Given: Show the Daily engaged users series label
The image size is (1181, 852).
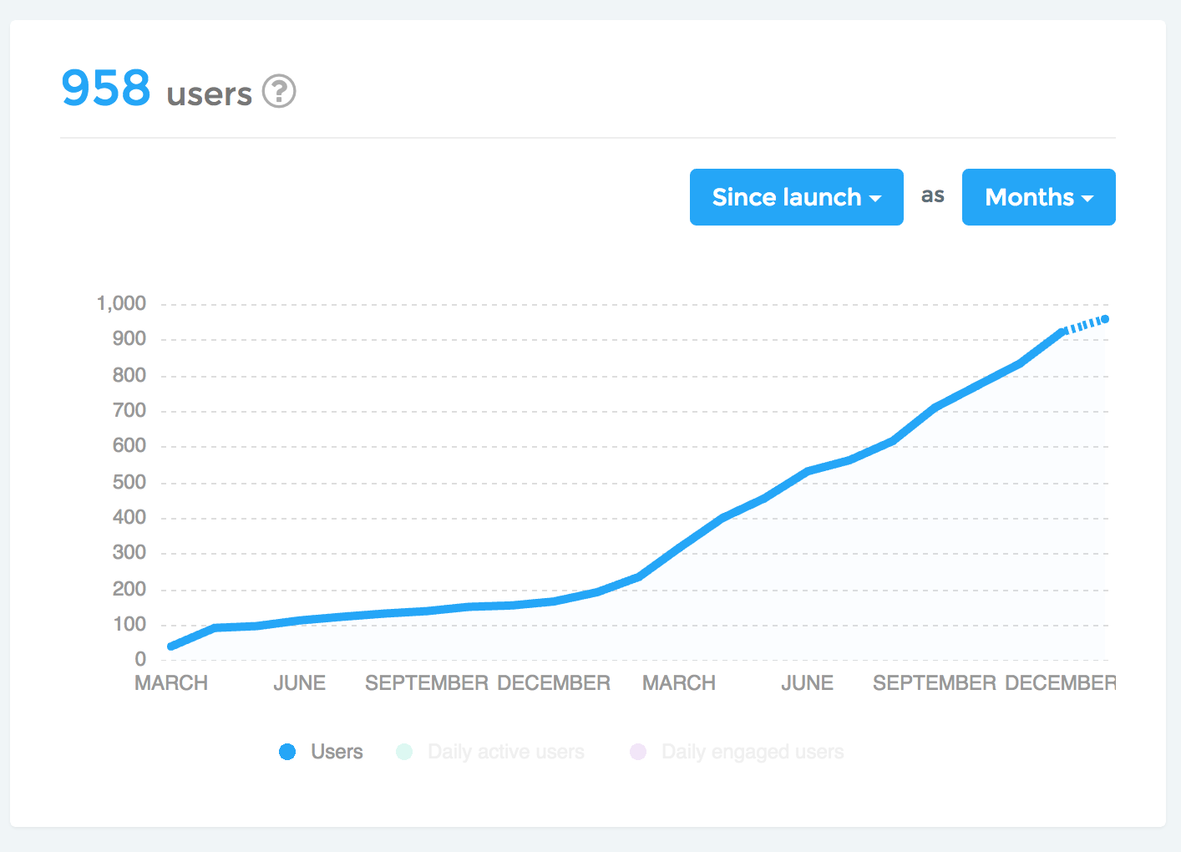Looking at the screenshot, I should click(752, 752).
